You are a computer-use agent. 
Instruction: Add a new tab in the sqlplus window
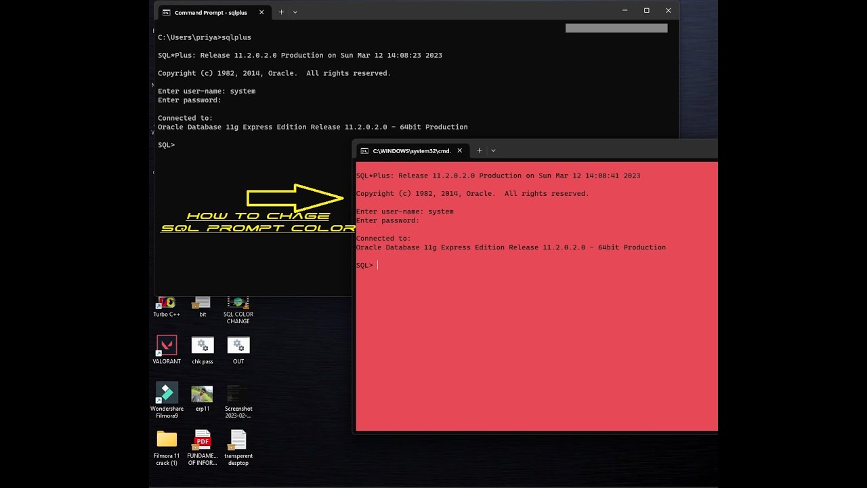[x=281, y=12]
